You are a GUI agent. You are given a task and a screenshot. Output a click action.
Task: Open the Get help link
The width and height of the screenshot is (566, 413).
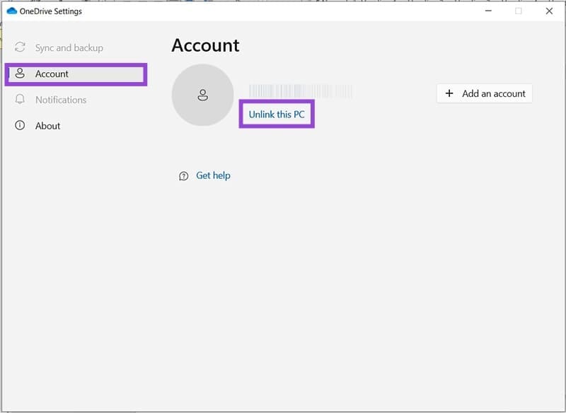pos(213,175)
